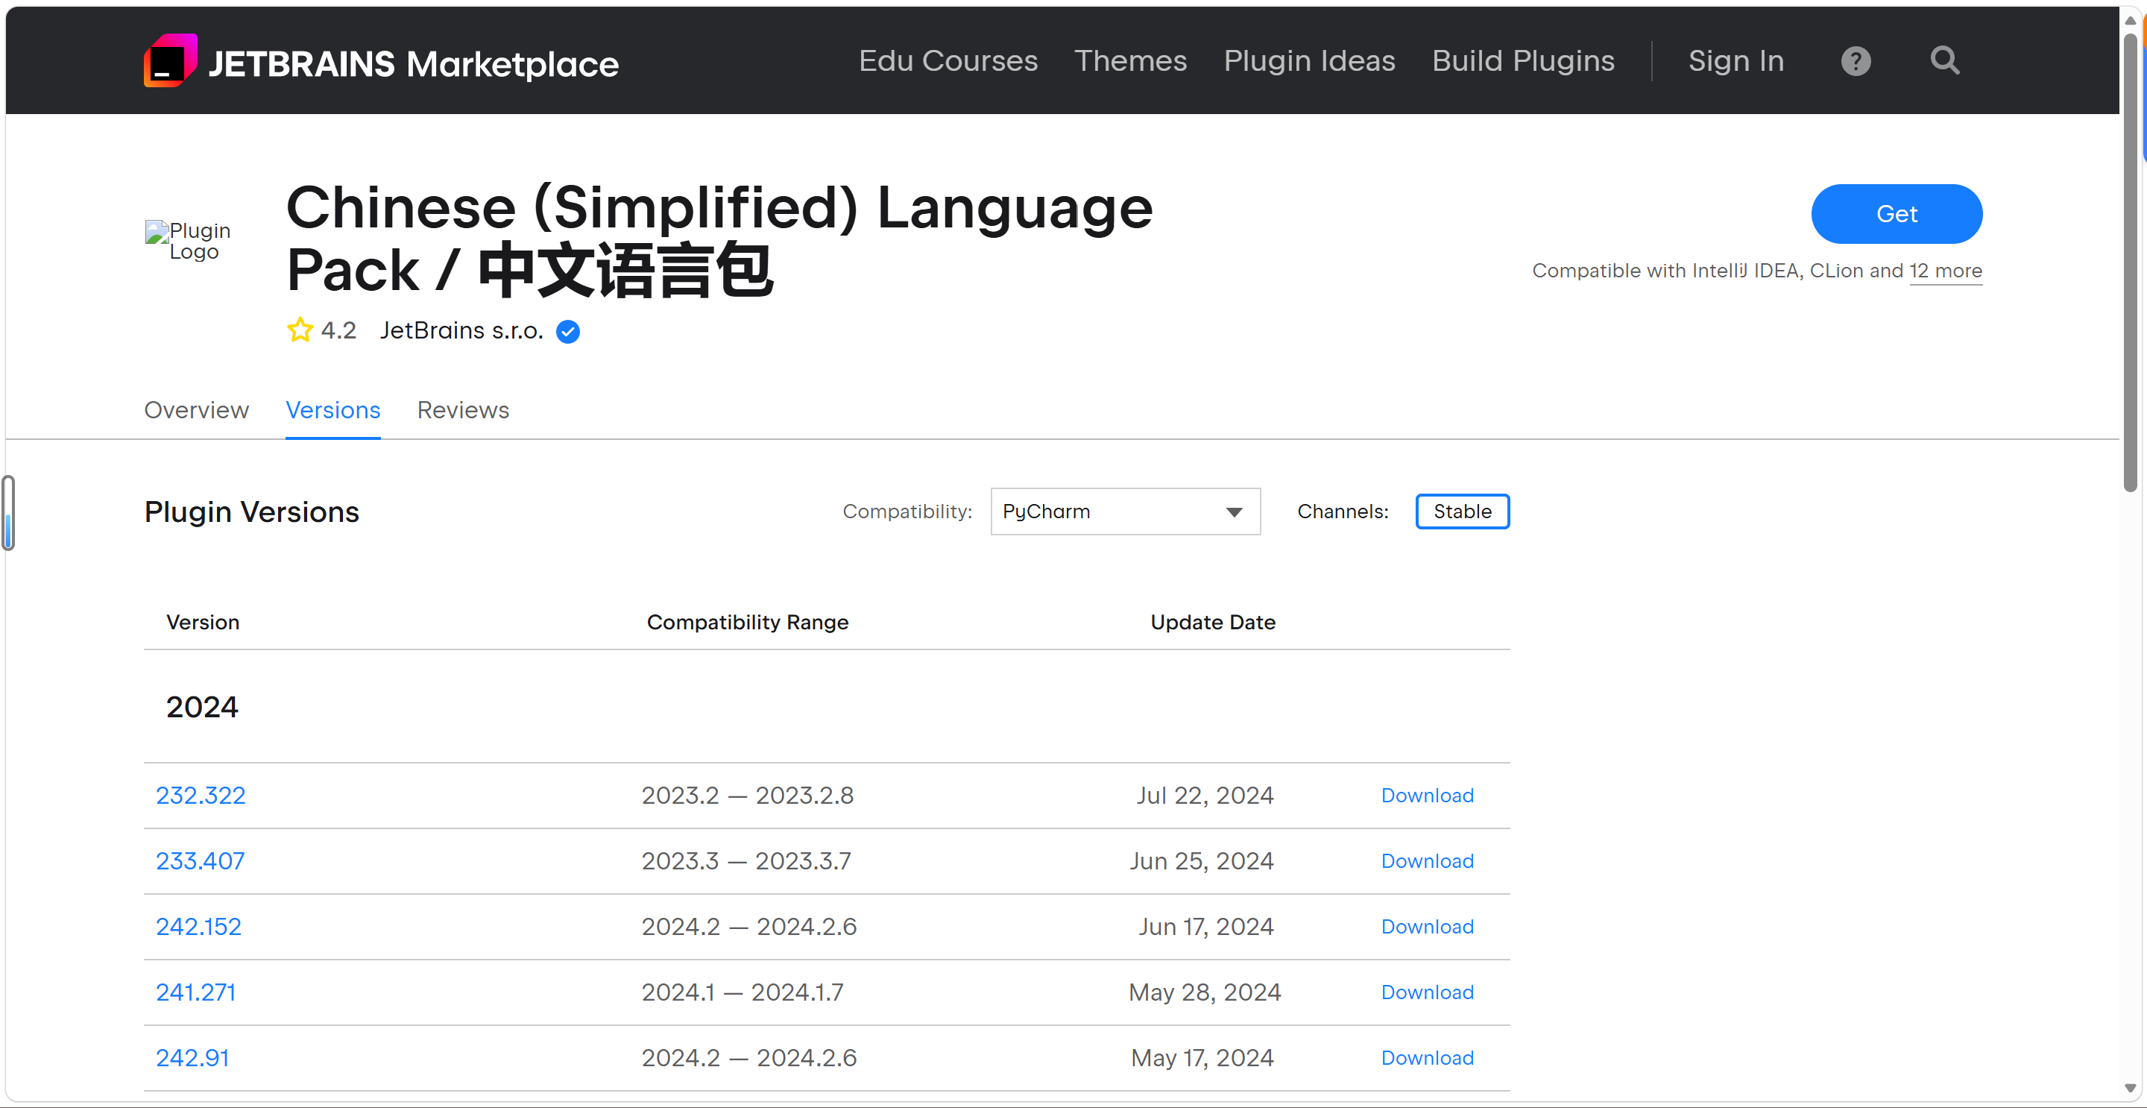Go to Plugin Ideas
The image size is (2147, 1108).
coord(1309,61)
